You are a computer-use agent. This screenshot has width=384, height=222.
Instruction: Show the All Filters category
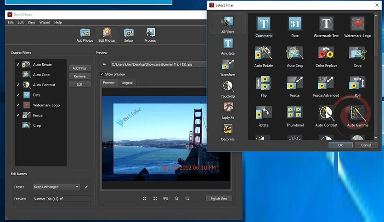(x=228, y=24)
